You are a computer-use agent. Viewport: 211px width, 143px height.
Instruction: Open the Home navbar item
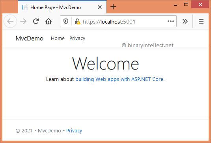click(x=58, y=38)
